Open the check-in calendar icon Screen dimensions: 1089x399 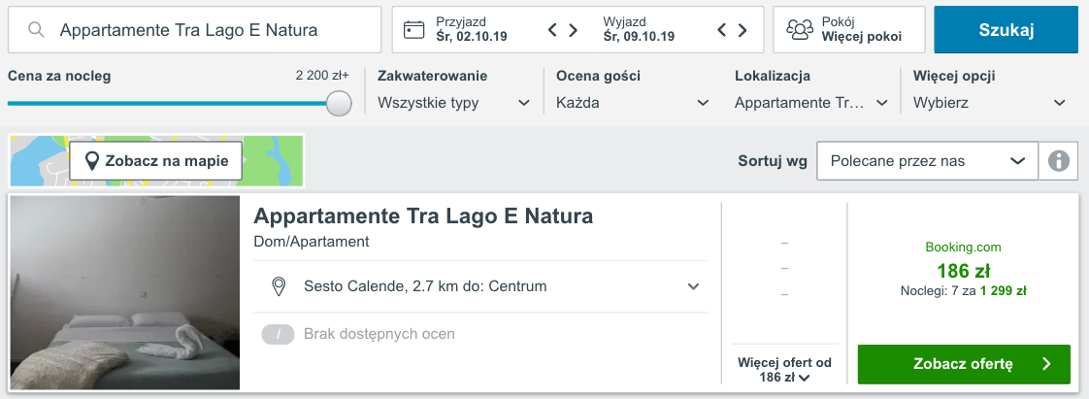pyautogui.click(x=415, y=30)
